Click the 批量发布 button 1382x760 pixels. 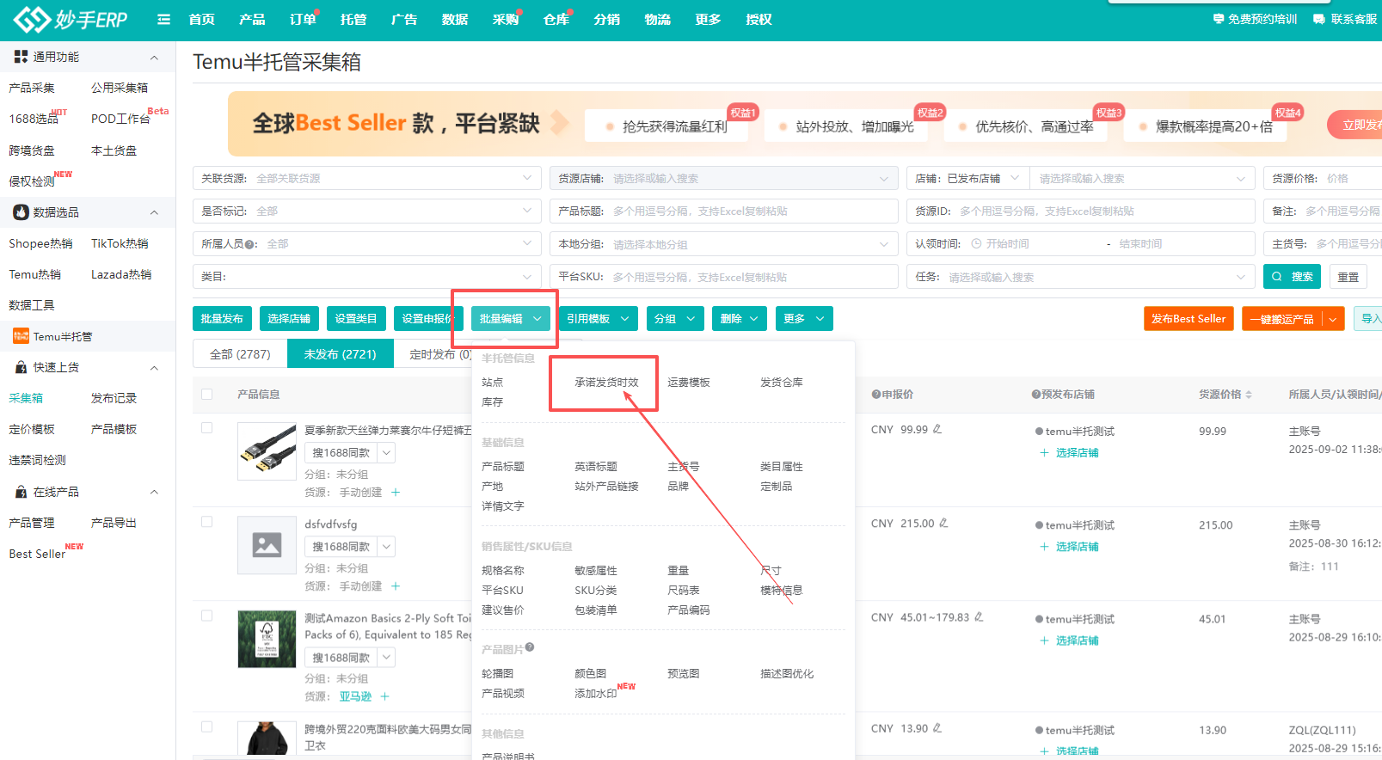click(223, 319)
